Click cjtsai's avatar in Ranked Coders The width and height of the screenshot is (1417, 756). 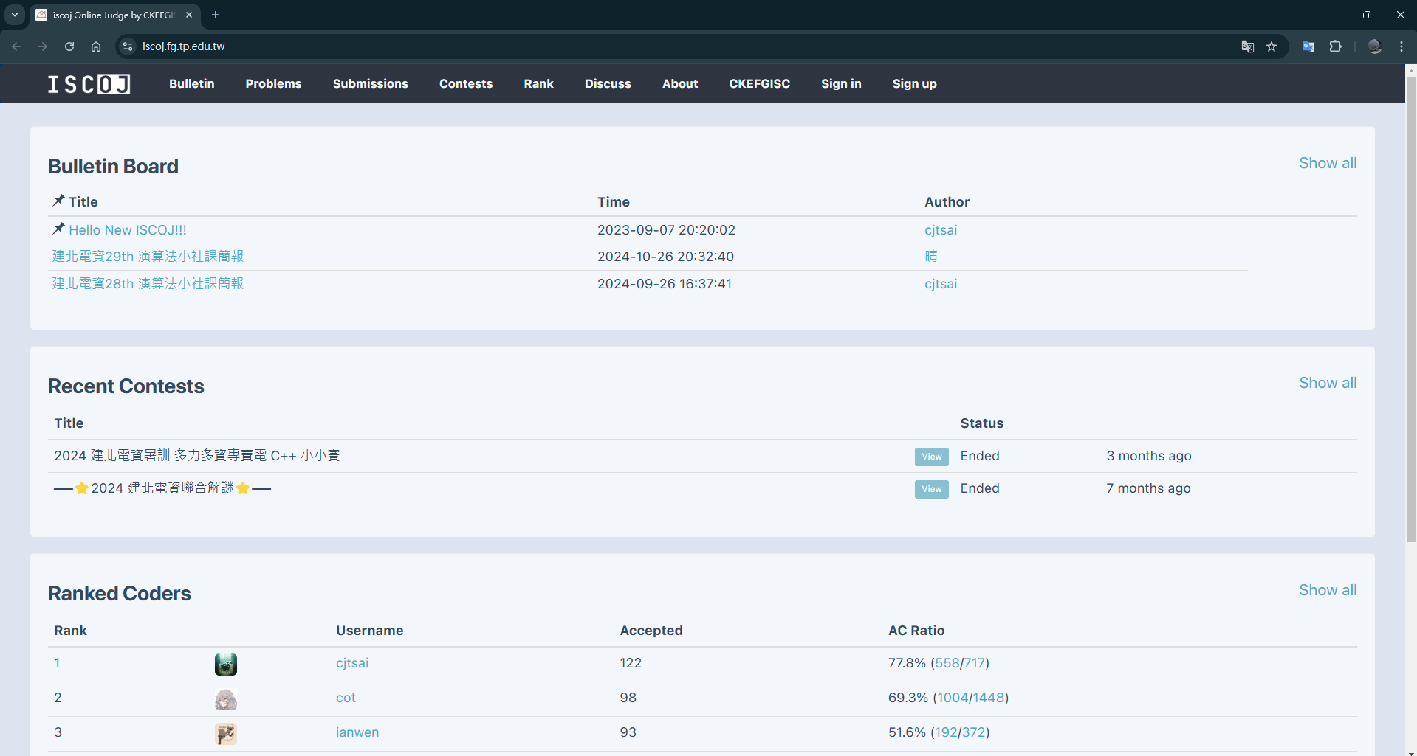pyautogui.click(x=226, y=665)
